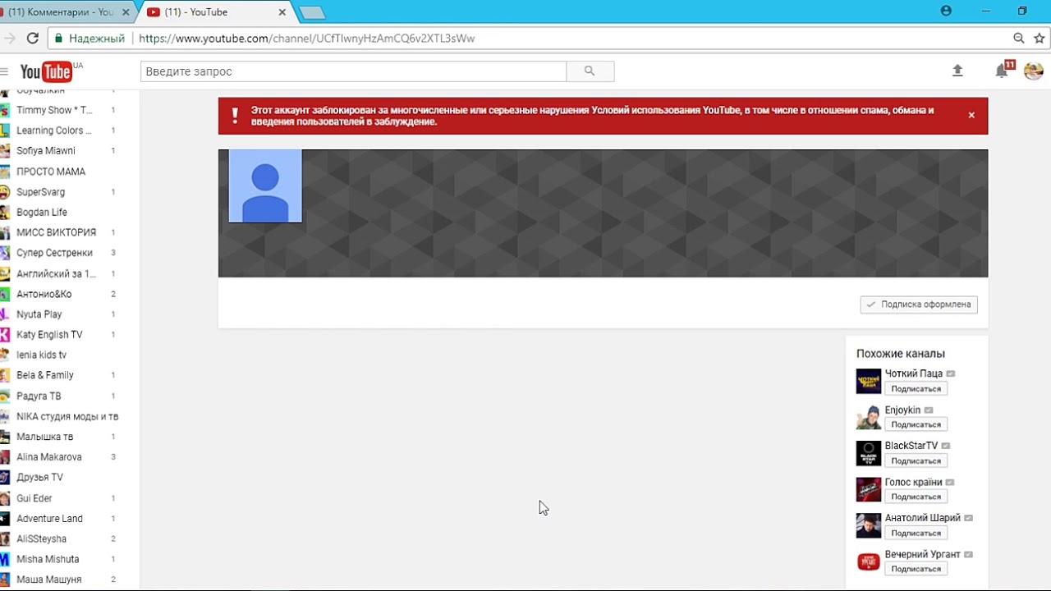Click the BlackStarTV channel thumbnail
This screenshot has height=591, width=1051.
pos(869,453)
